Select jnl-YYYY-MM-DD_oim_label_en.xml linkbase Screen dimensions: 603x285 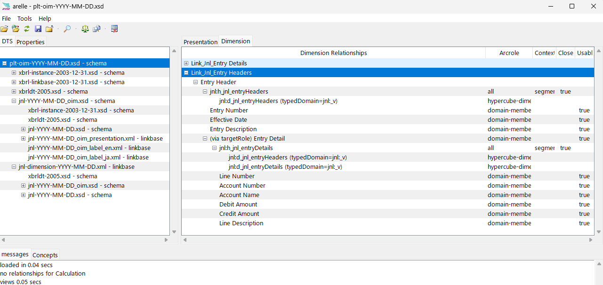coord(85,148)
